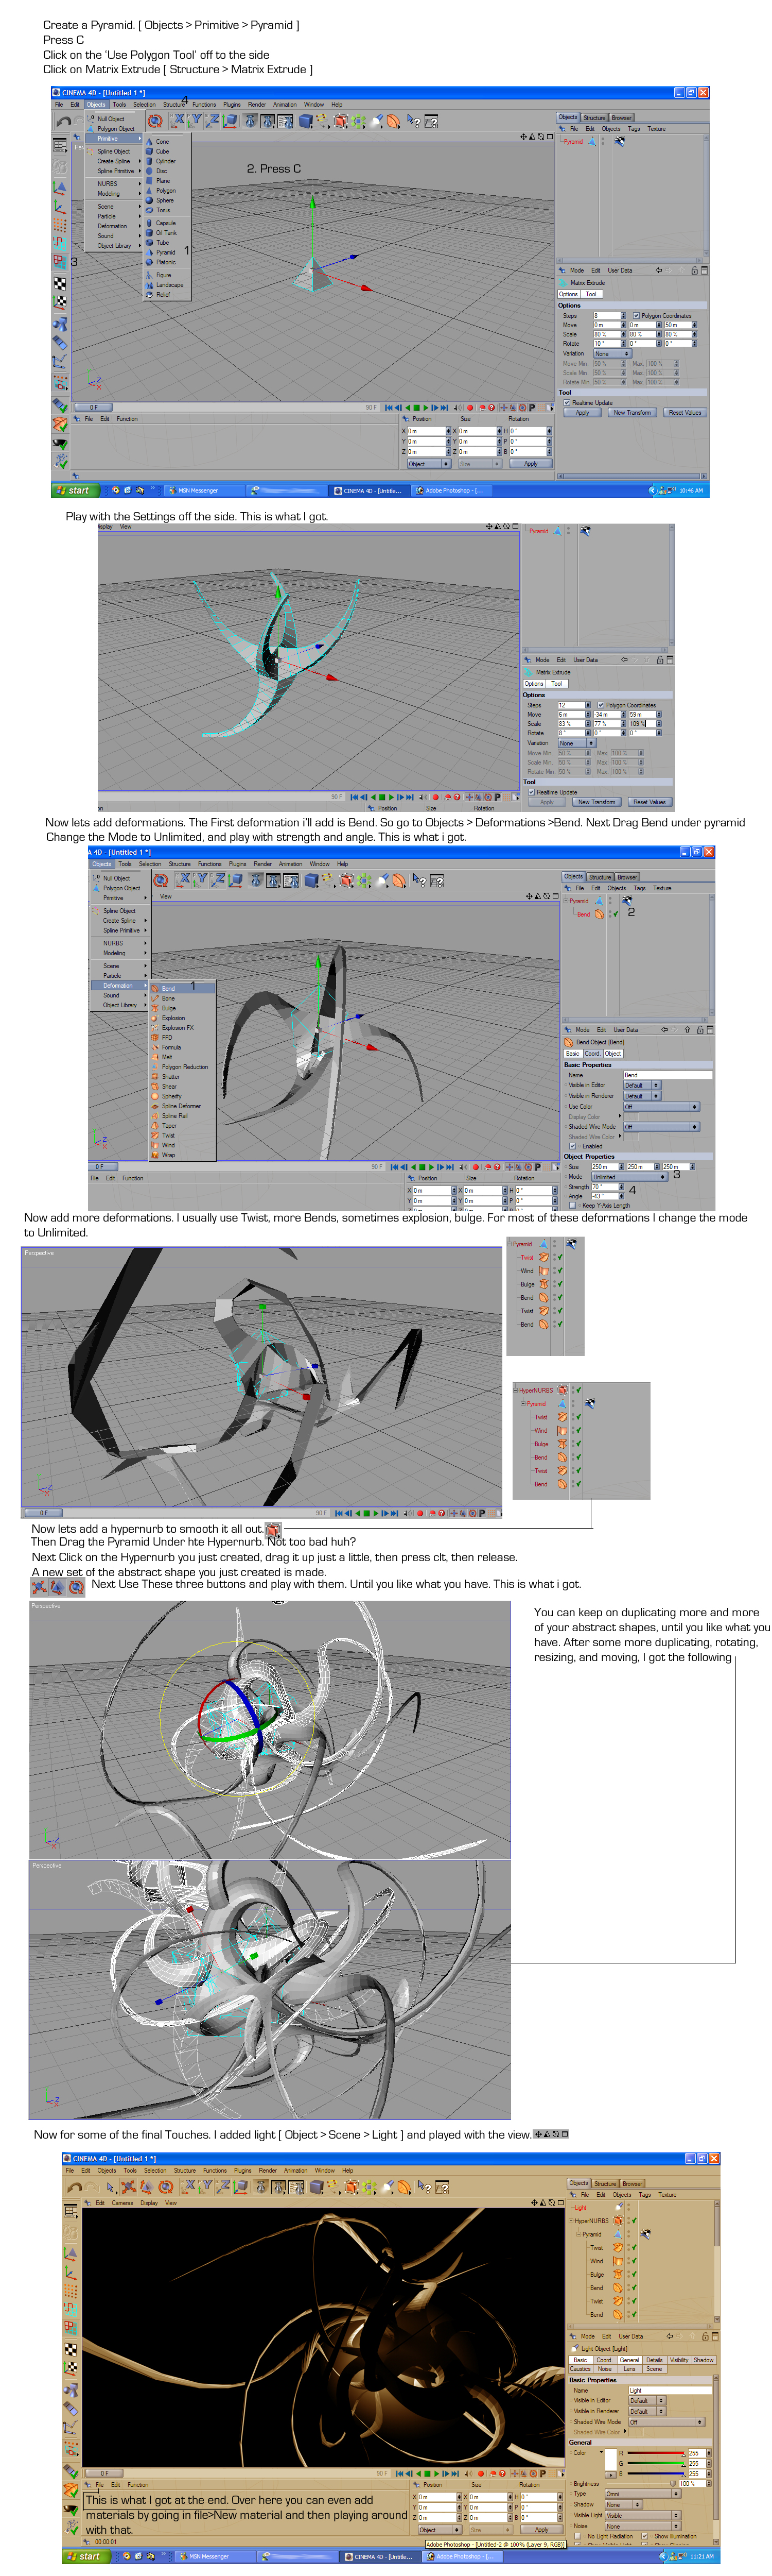The width and height of the screenshot is (772, 2576).
Task: Toggle Show Illumination checkbox
Action: pyautogui.click(x=644, y=2537)
